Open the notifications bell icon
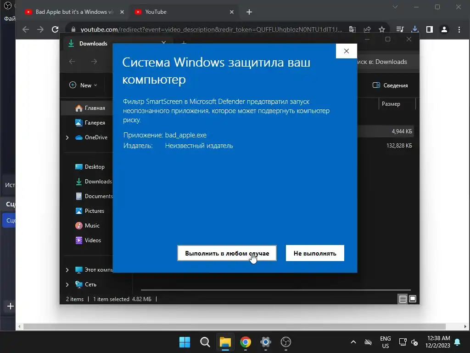This screenshot has height=353, width=470. pyautogui.click(x=458, y=342)
